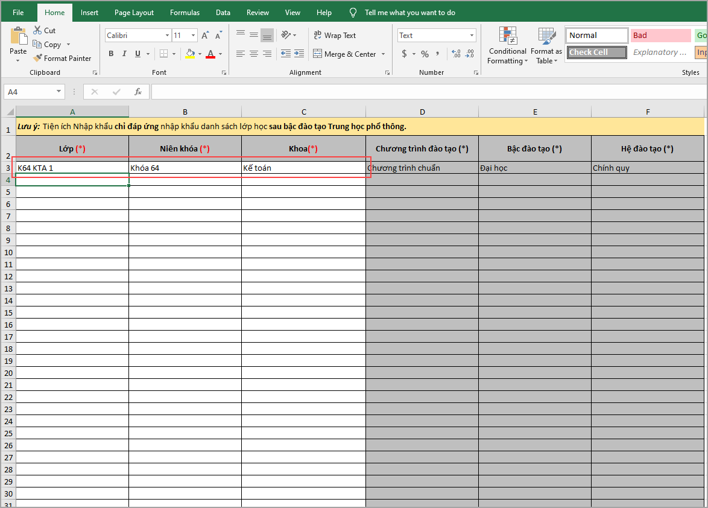Viewport: 708px width, 508px height.
Task: Decrease indent icon
Action: tap(286, 54)
